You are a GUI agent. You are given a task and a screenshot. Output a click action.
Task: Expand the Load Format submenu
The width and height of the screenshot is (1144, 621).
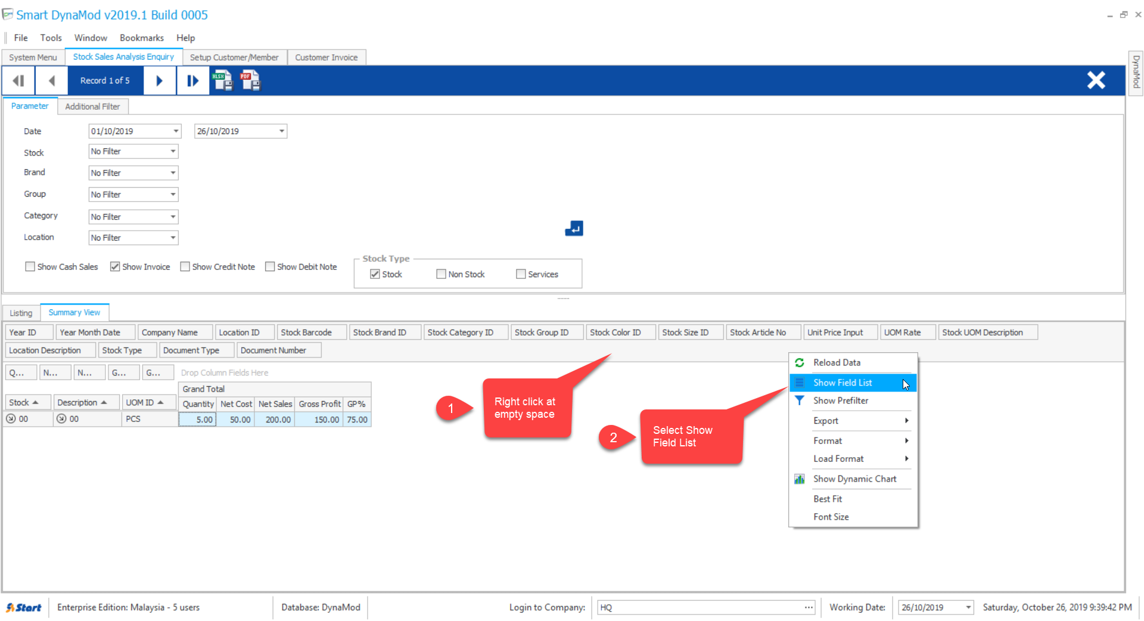[853, 459]
